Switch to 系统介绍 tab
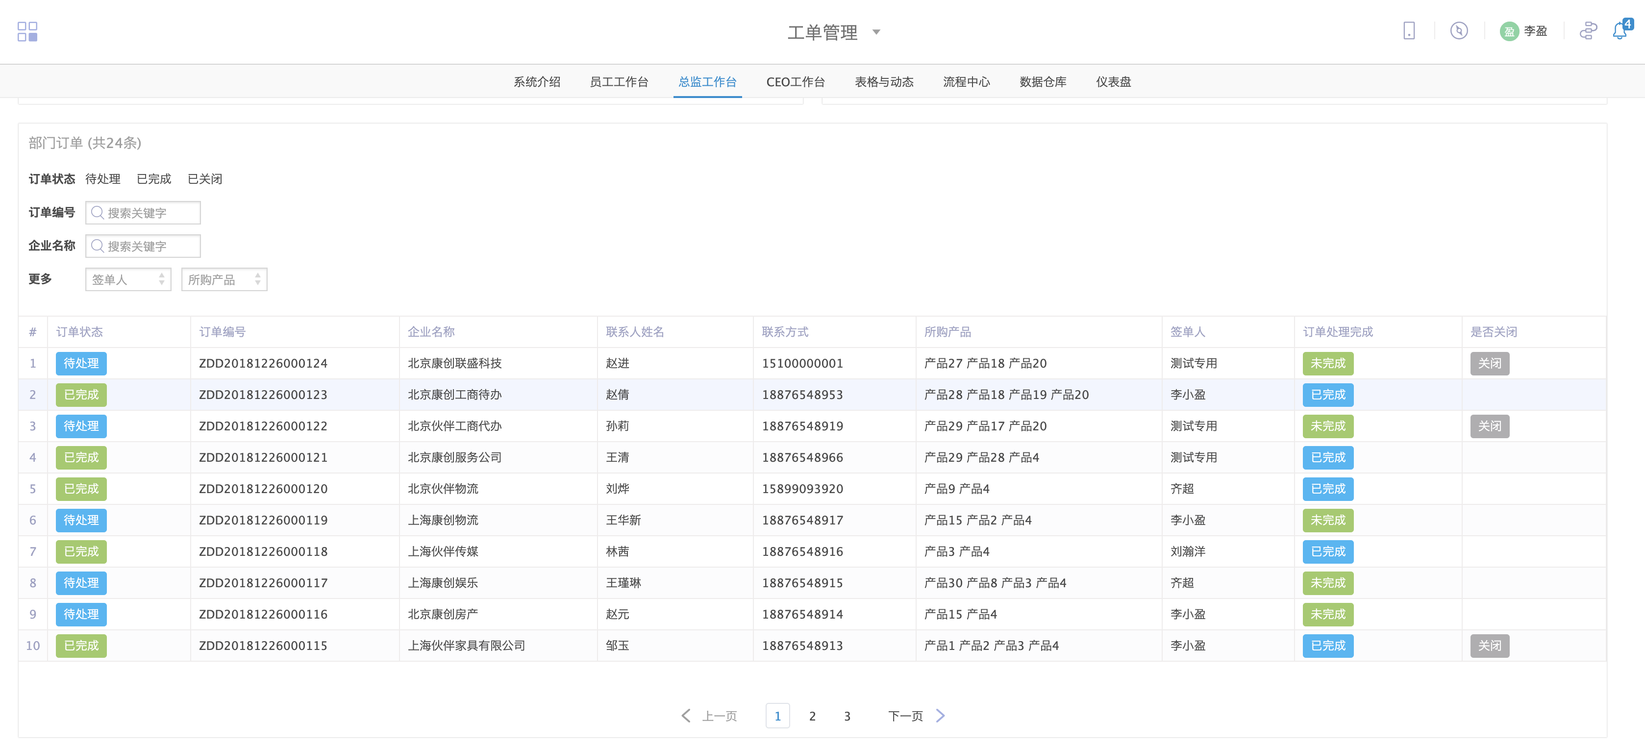 click(x=536, y=82)
